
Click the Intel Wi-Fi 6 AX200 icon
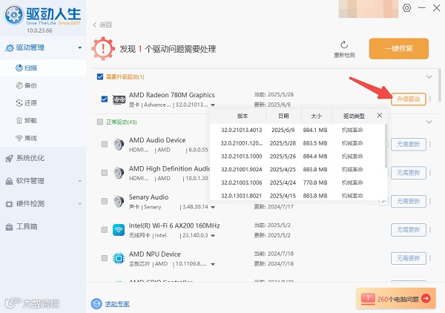coord(119,230)
